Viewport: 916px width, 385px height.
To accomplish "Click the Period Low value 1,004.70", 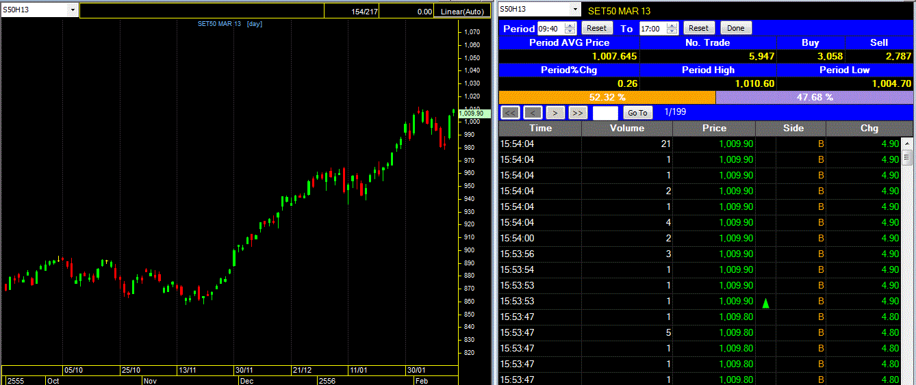I will pyautogui.click(x=892, y=83).
